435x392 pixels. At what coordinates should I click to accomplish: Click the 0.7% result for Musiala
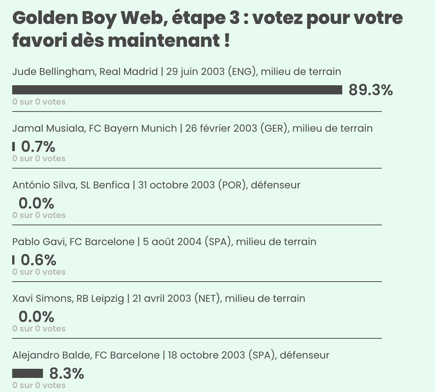38,147
